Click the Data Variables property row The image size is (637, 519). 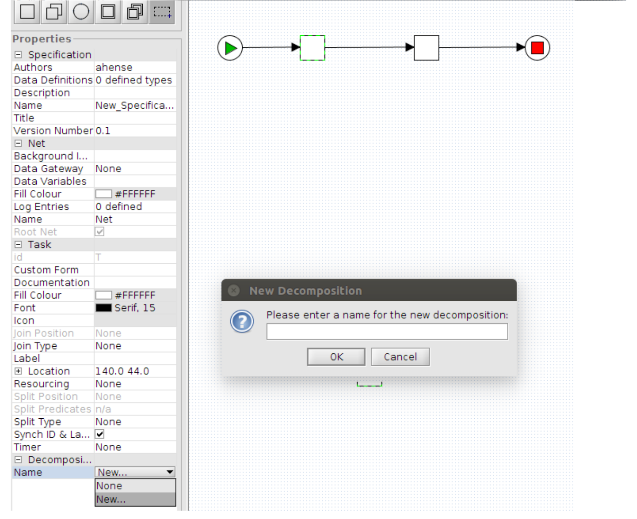[94, 181]
